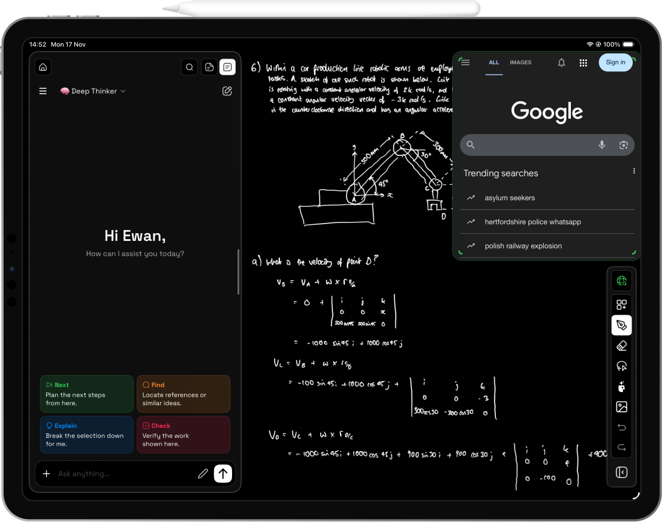Tap the clock showing 14:52

pos(38,44)
